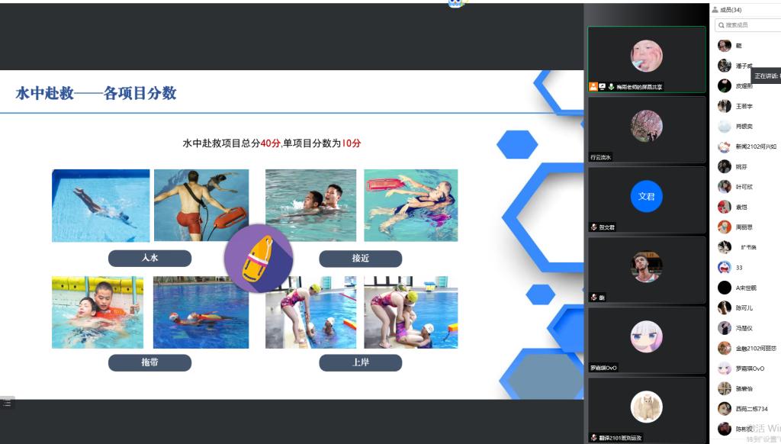This screenshot has width=781, height=444.
Task: Click the muted microphone icon beside 贺文君
Action: click(593, 227)
